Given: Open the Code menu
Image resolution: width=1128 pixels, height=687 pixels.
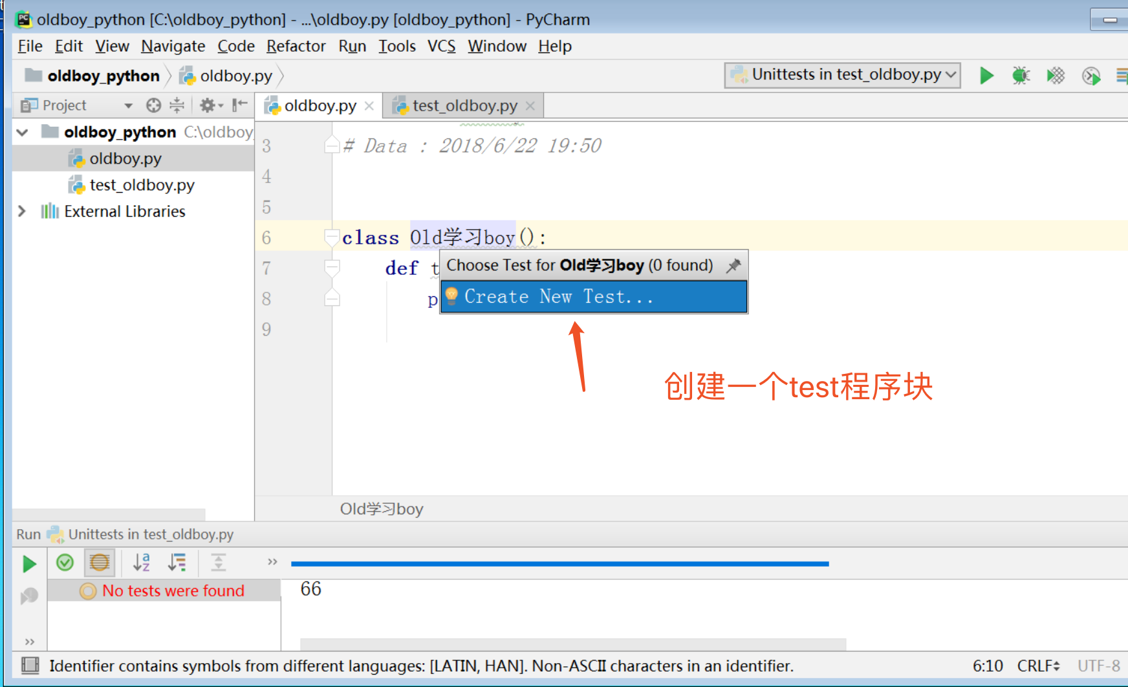Looking at the screenshot, I should coord(235,46).
